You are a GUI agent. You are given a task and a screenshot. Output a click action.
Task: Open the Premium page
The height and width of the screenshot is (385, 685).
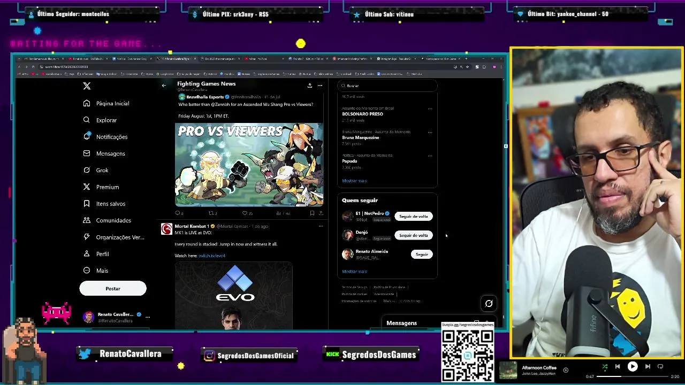[x=101, y=187]
